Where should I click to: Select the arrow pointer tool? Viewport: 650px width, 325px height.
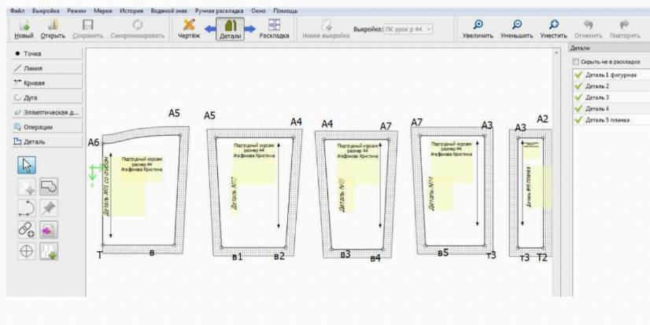tap(25, 163)
